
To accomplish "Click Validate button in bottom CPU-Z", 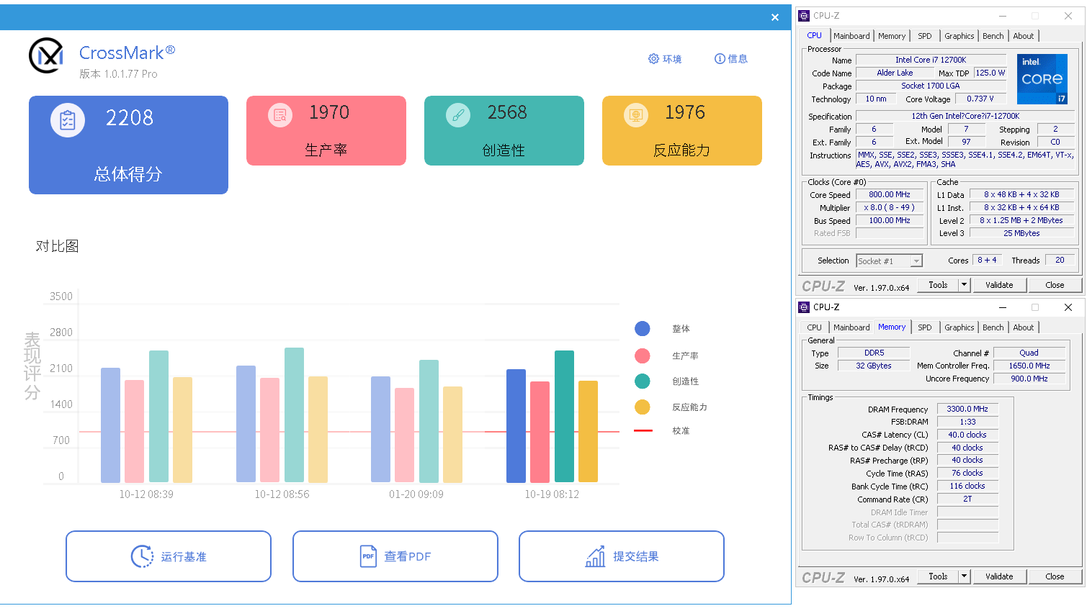I will 999,576.
